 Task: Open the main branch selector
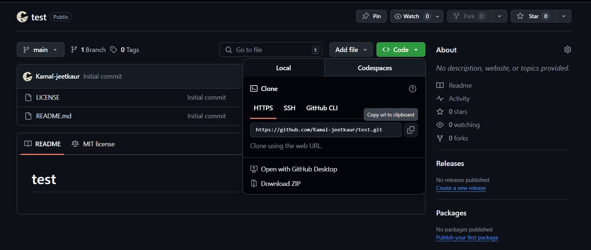tap(40, 49)
